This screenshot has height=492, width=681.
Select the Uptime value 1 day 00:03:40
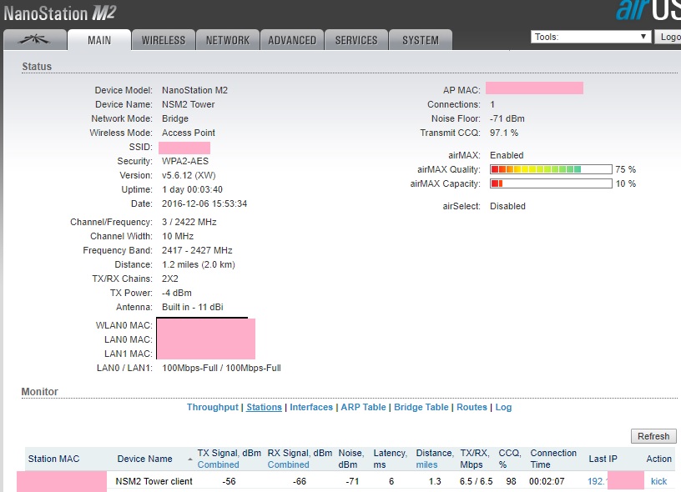192,189
